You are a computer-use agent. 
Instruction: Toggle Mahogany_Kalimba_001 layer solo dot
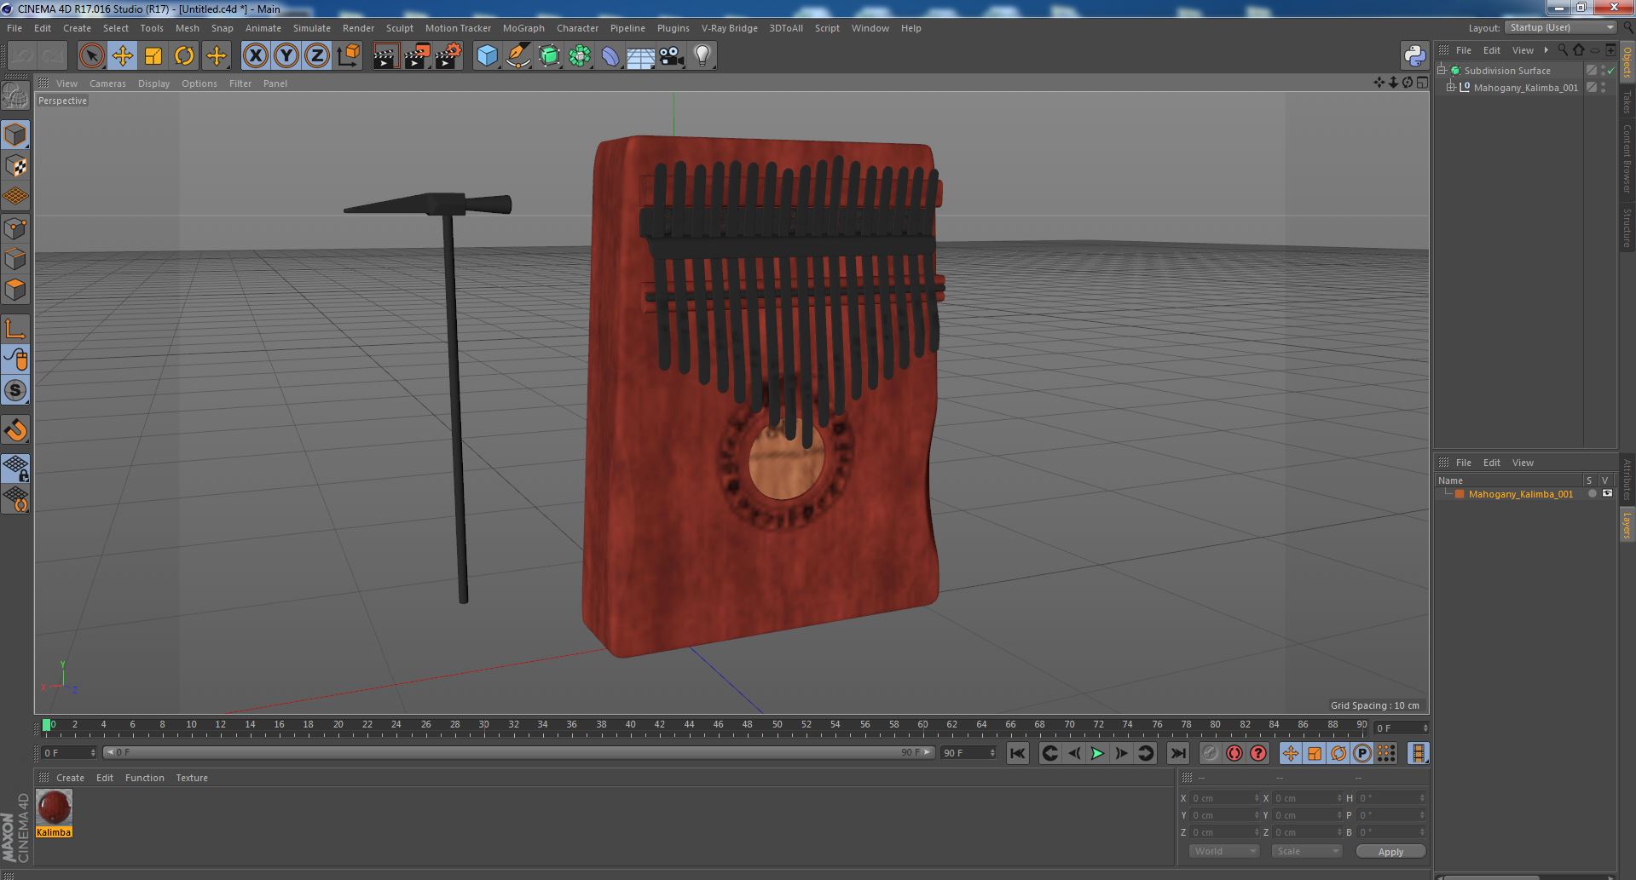pyautogui.click(x=1591, y=494)
